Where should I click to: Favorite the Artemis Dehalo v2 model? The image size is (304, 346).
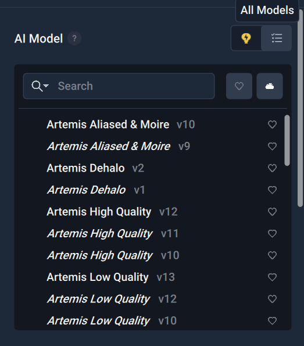point(272,168)
